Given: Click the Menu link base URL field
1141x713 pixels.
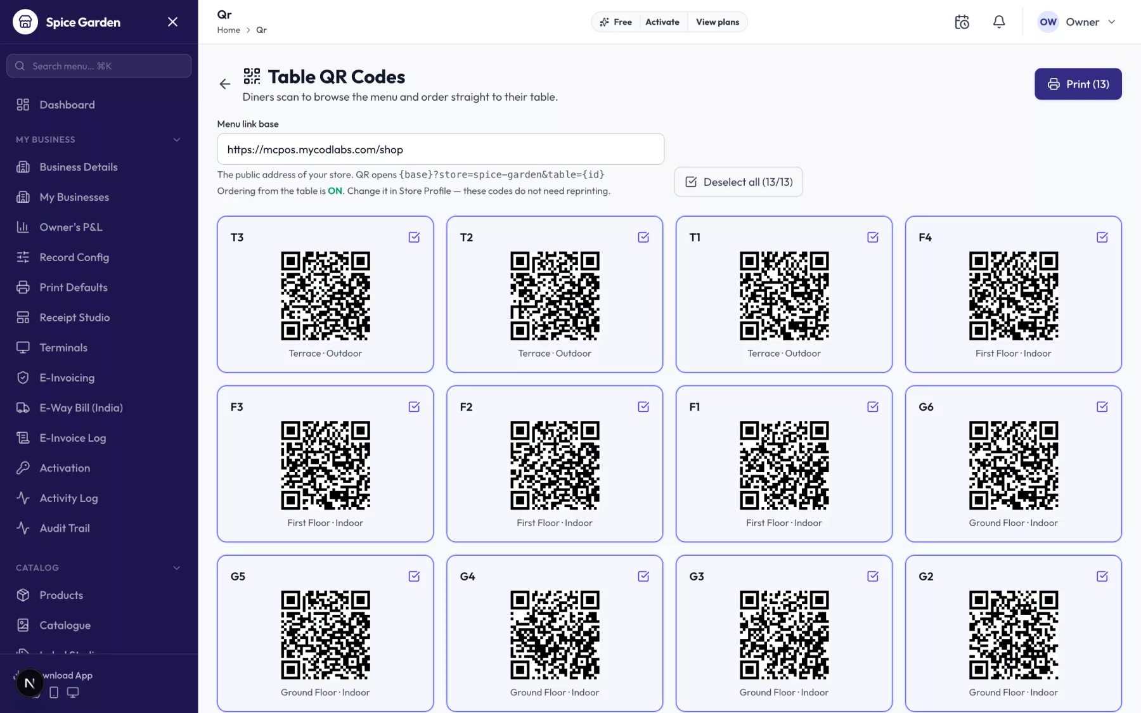Looking at the screenshot, I should click(x=441, y=150).
